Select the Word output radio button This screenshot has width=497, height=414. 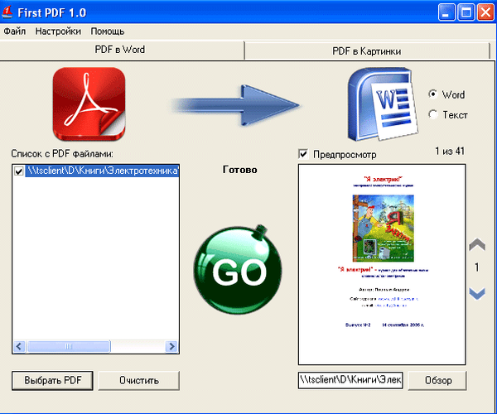coord(433,94)
